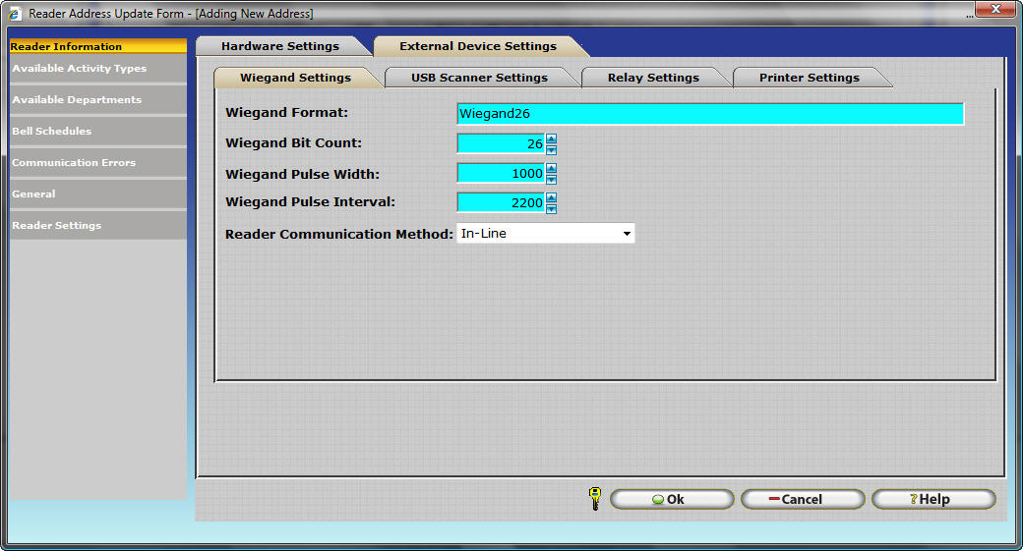Decrease Wiegand Pulse Interval with down arrow
The image size is (1023, 551).
point(551,208)
